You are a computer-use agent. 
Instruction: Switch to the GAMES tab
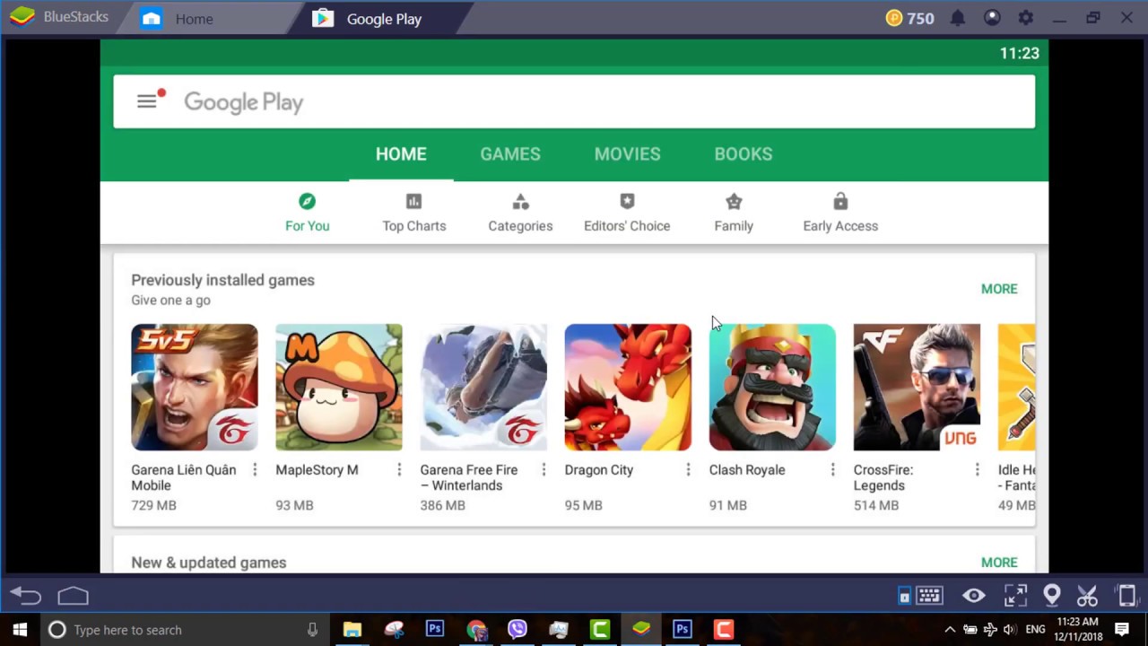point(510,154)
